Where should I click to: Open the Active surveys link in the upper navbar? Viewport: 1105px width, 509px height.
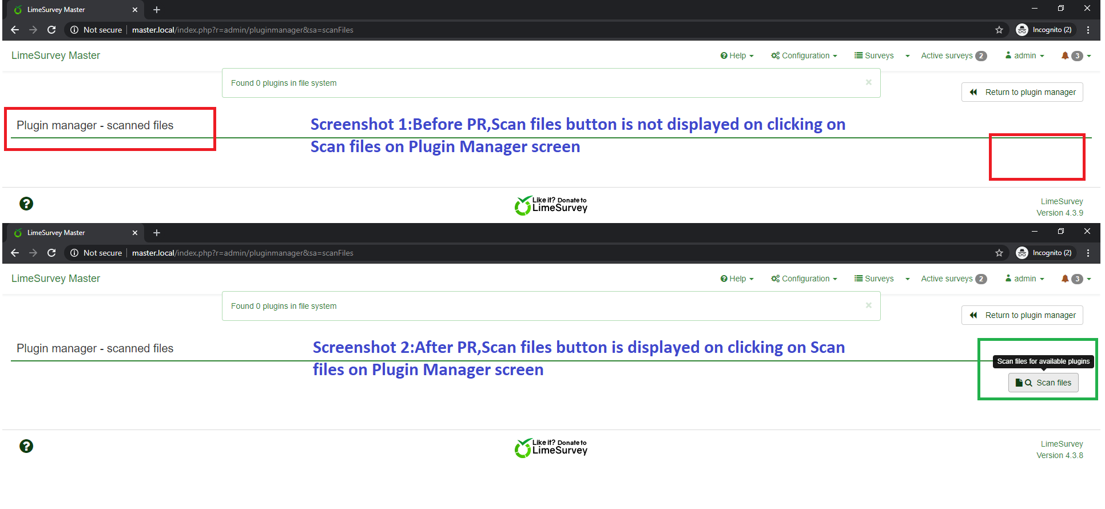point(947,55)
